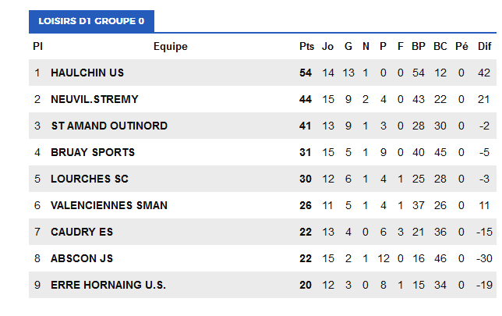502x316 pixels.
Task: Click the Pé column header
Action: tap(461, 47)
